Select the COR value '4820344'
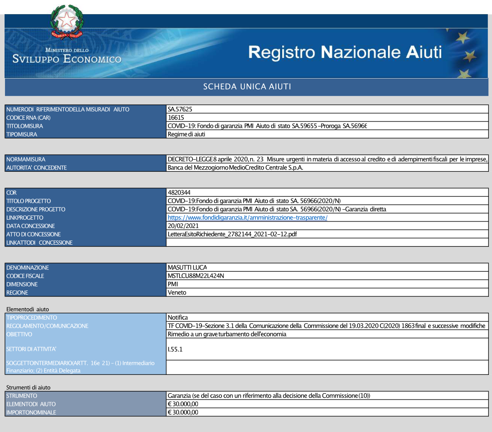 tap(179, 193)
